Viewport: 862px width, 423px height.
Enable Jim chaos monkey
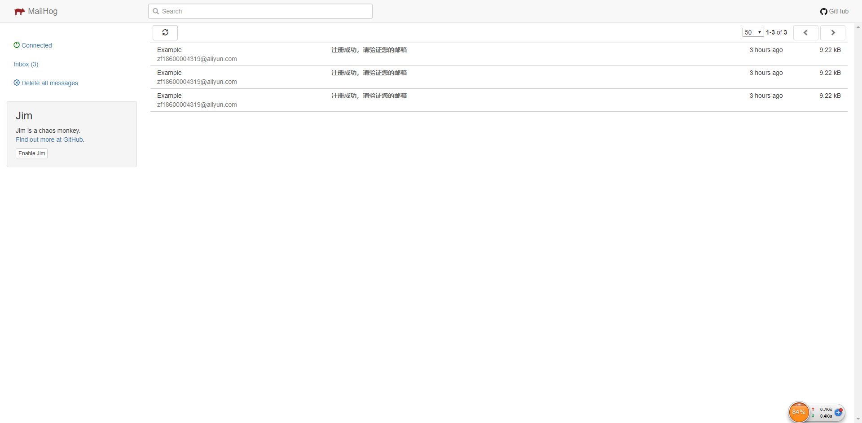31,153
